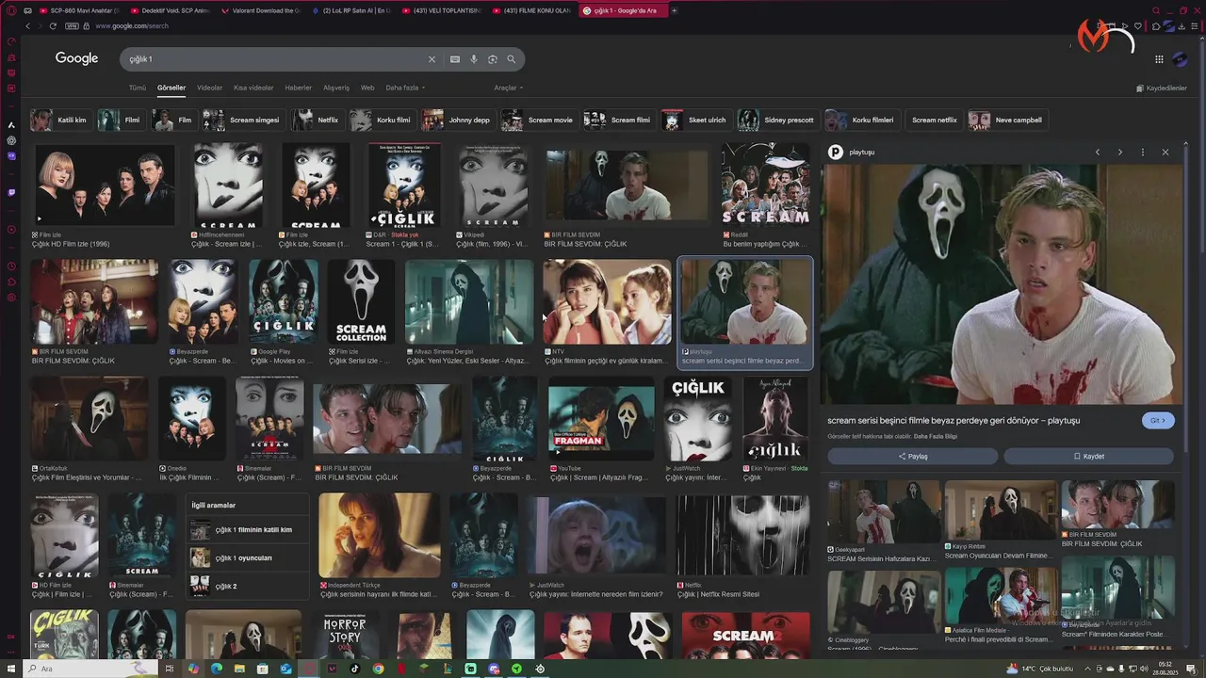This screenshot has width=1206, height=678.
Task: Start voice search with the microphone icon
Action: point(474,59)
